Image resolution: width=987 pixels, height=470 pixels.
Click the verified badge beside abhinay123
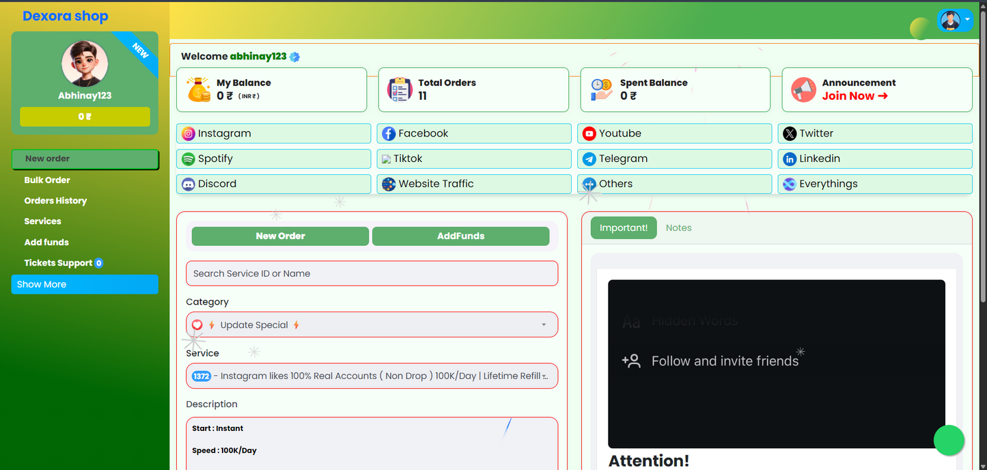pyautogui.click(x=294, y=57)
